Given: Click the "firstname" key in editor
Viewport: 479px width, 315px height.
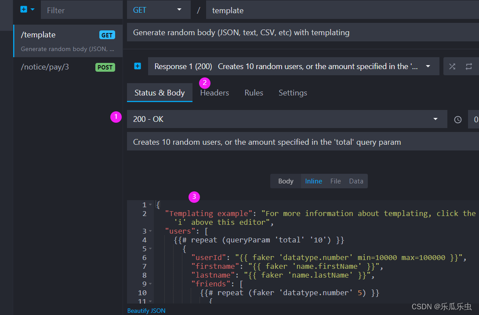Looking at the screenshot, I should [x=215, y=266].
